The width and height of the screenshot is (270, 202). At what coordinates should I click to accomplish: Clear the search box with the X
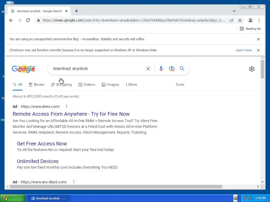click(148, 69)
